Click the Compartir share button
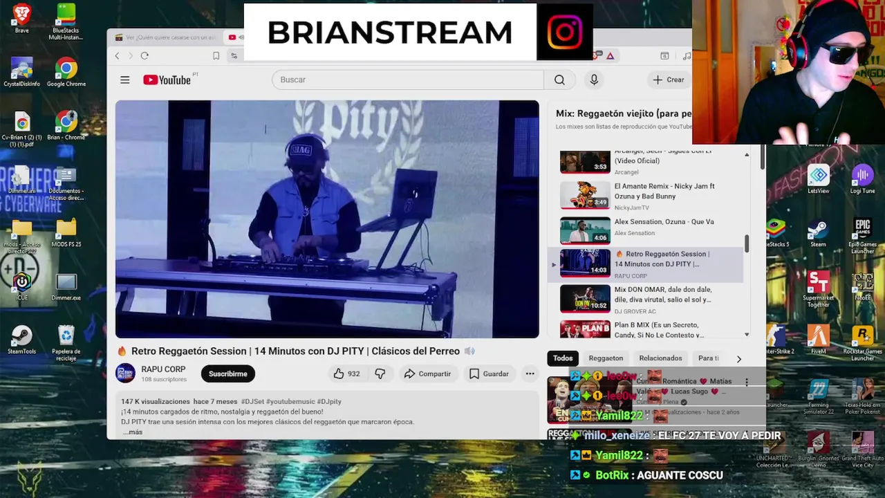Screen dimensions: 885x498 pos(427,373)
